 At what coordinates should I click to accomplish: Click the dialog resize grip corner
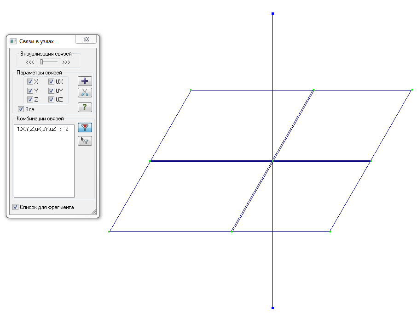94,212
